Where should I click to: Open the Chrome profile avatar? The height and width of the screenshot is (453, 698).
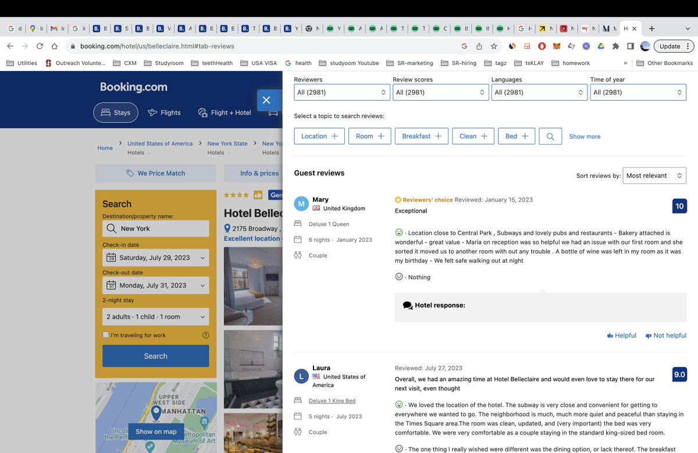645,46
